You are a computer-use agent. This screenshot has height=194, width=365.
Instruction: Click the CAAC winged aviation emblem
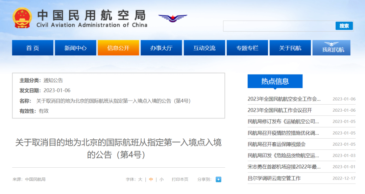(173, 18)
